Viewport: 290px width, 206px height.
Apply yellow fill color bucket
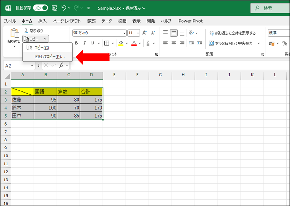pos(121,43)
